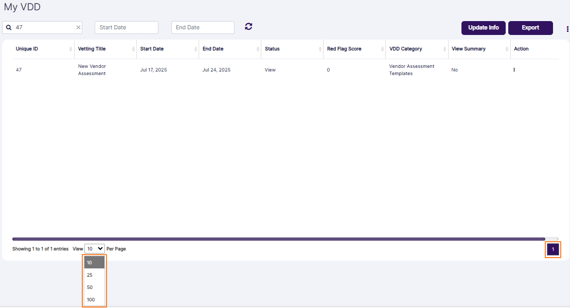Open the View per page dropdown
Viewport: 570px width, 308px height.
pos(94,248)
